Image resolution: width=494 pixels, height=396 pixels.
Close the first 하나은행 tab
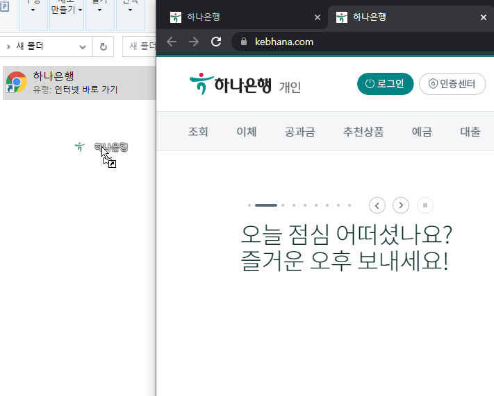(x=318, y=17)
